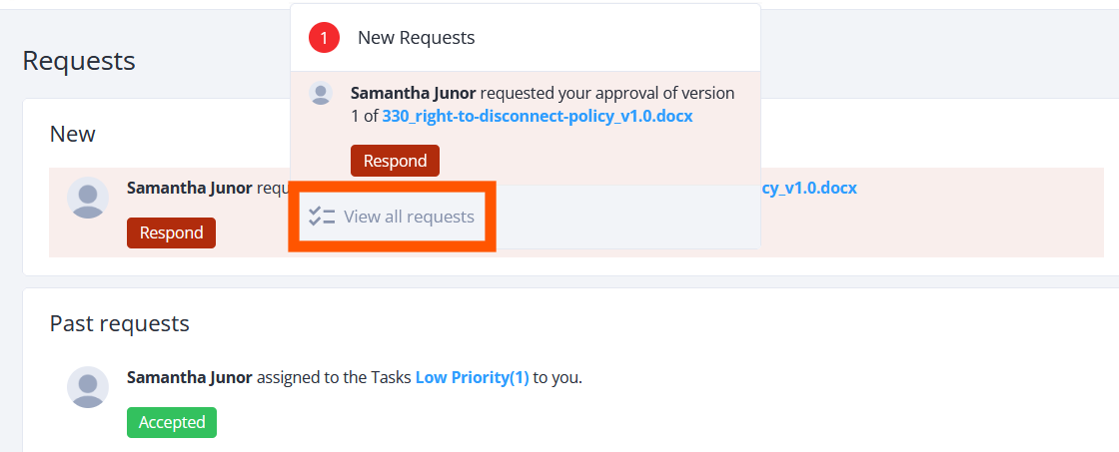Image resolution: width=1119 pixels, height=452 pixels.
Task: Select the approval request message in the popup
Action: pos(543,105)
